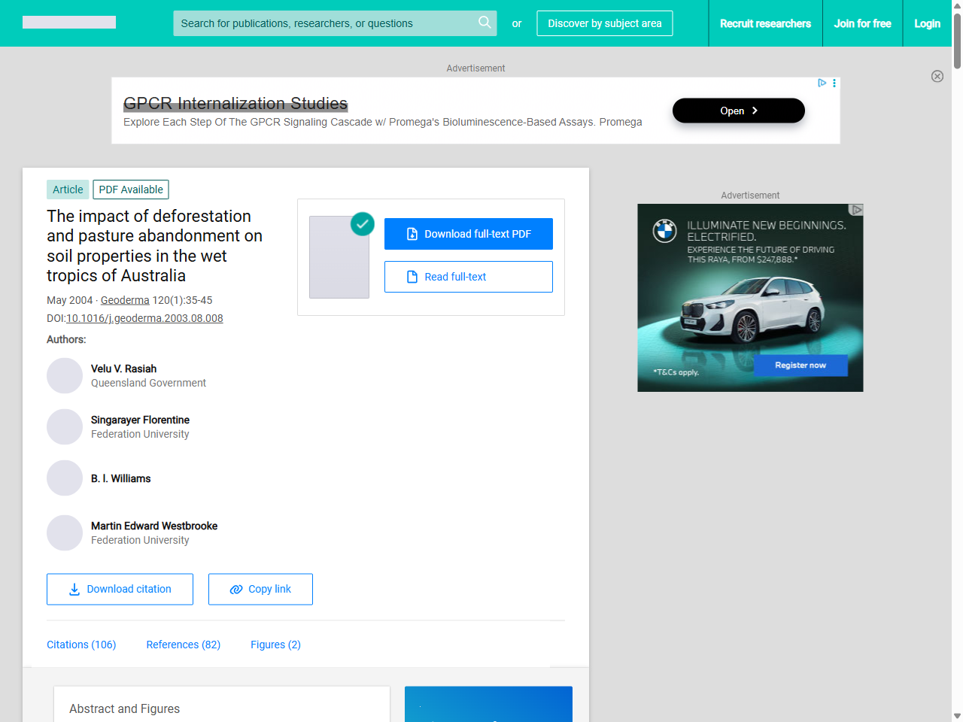Copy link to the article

(260, 589)
